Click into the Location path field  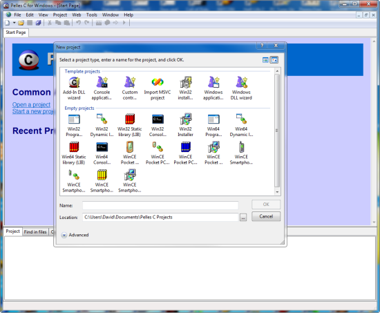[x=160, y=217]
